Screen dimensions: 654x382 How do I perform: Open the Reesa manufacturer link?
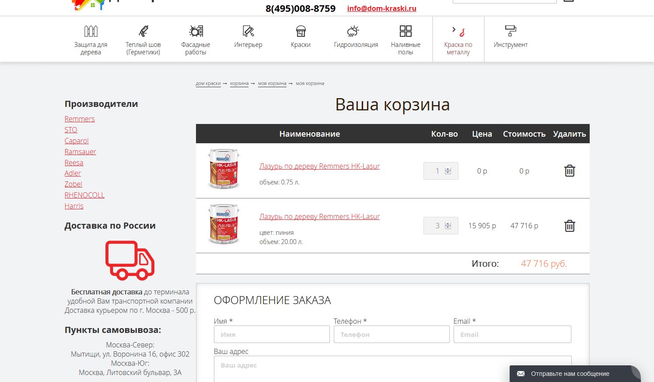pos(74,163)
